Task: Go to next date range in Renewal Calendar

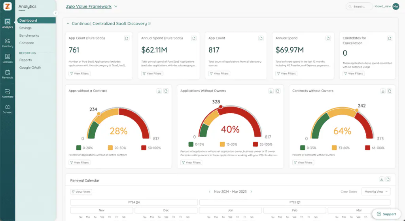Action: [251, 192]
